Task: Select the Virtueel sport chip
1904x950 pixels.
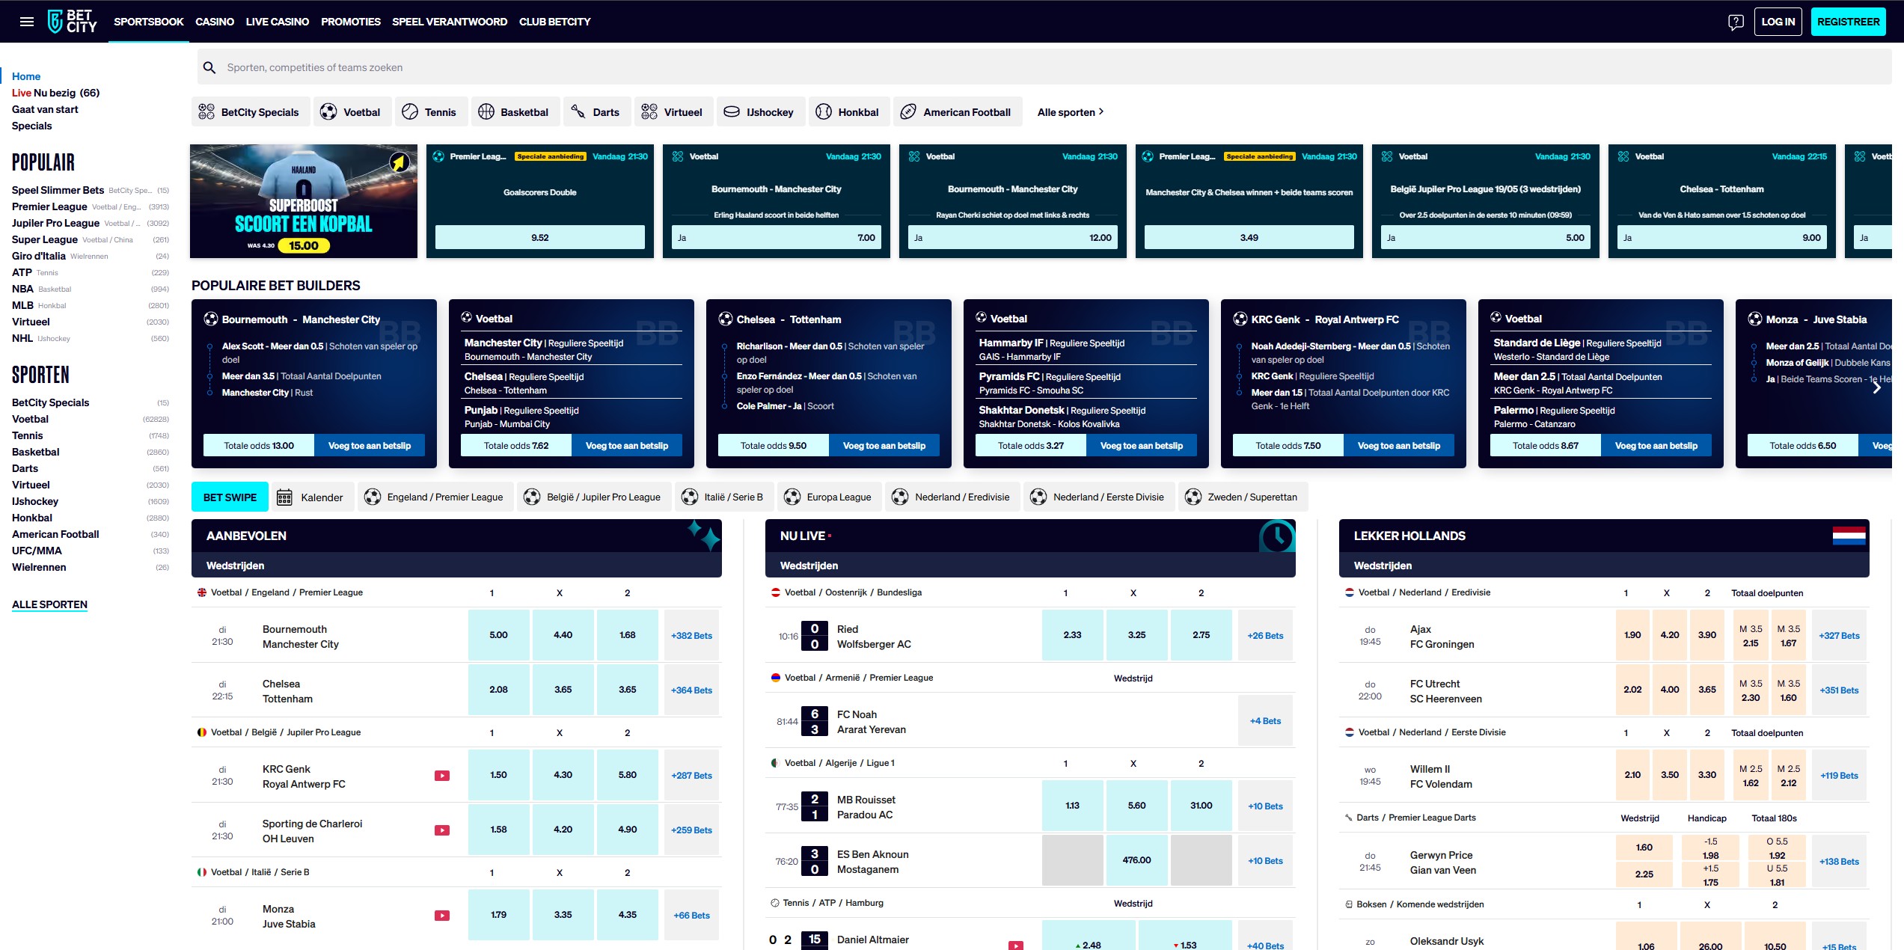Action: click(673, 112)
